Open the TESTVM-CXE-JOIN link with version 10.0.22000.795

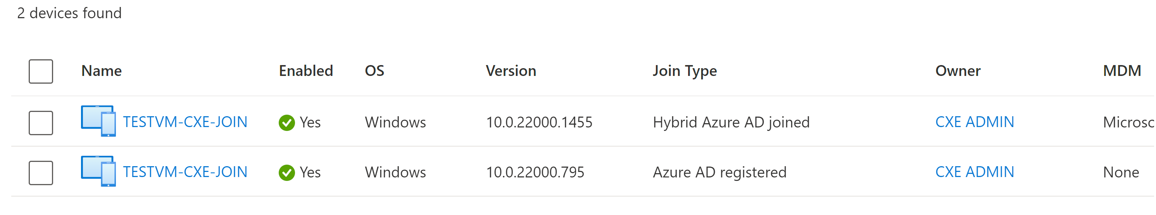tap(185, 172)
